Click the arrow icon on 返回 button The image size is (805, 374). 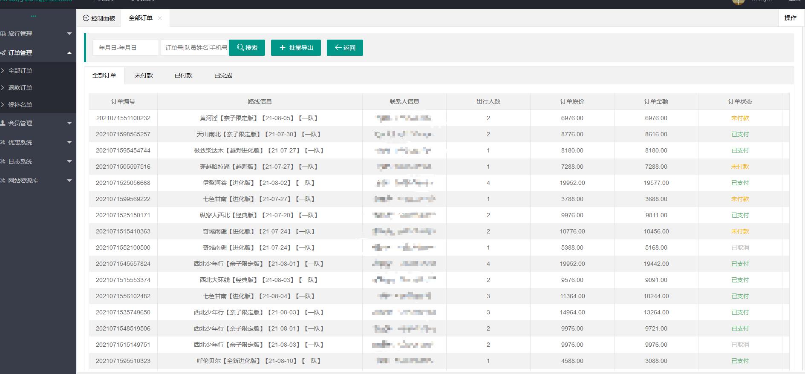[338, 48]
